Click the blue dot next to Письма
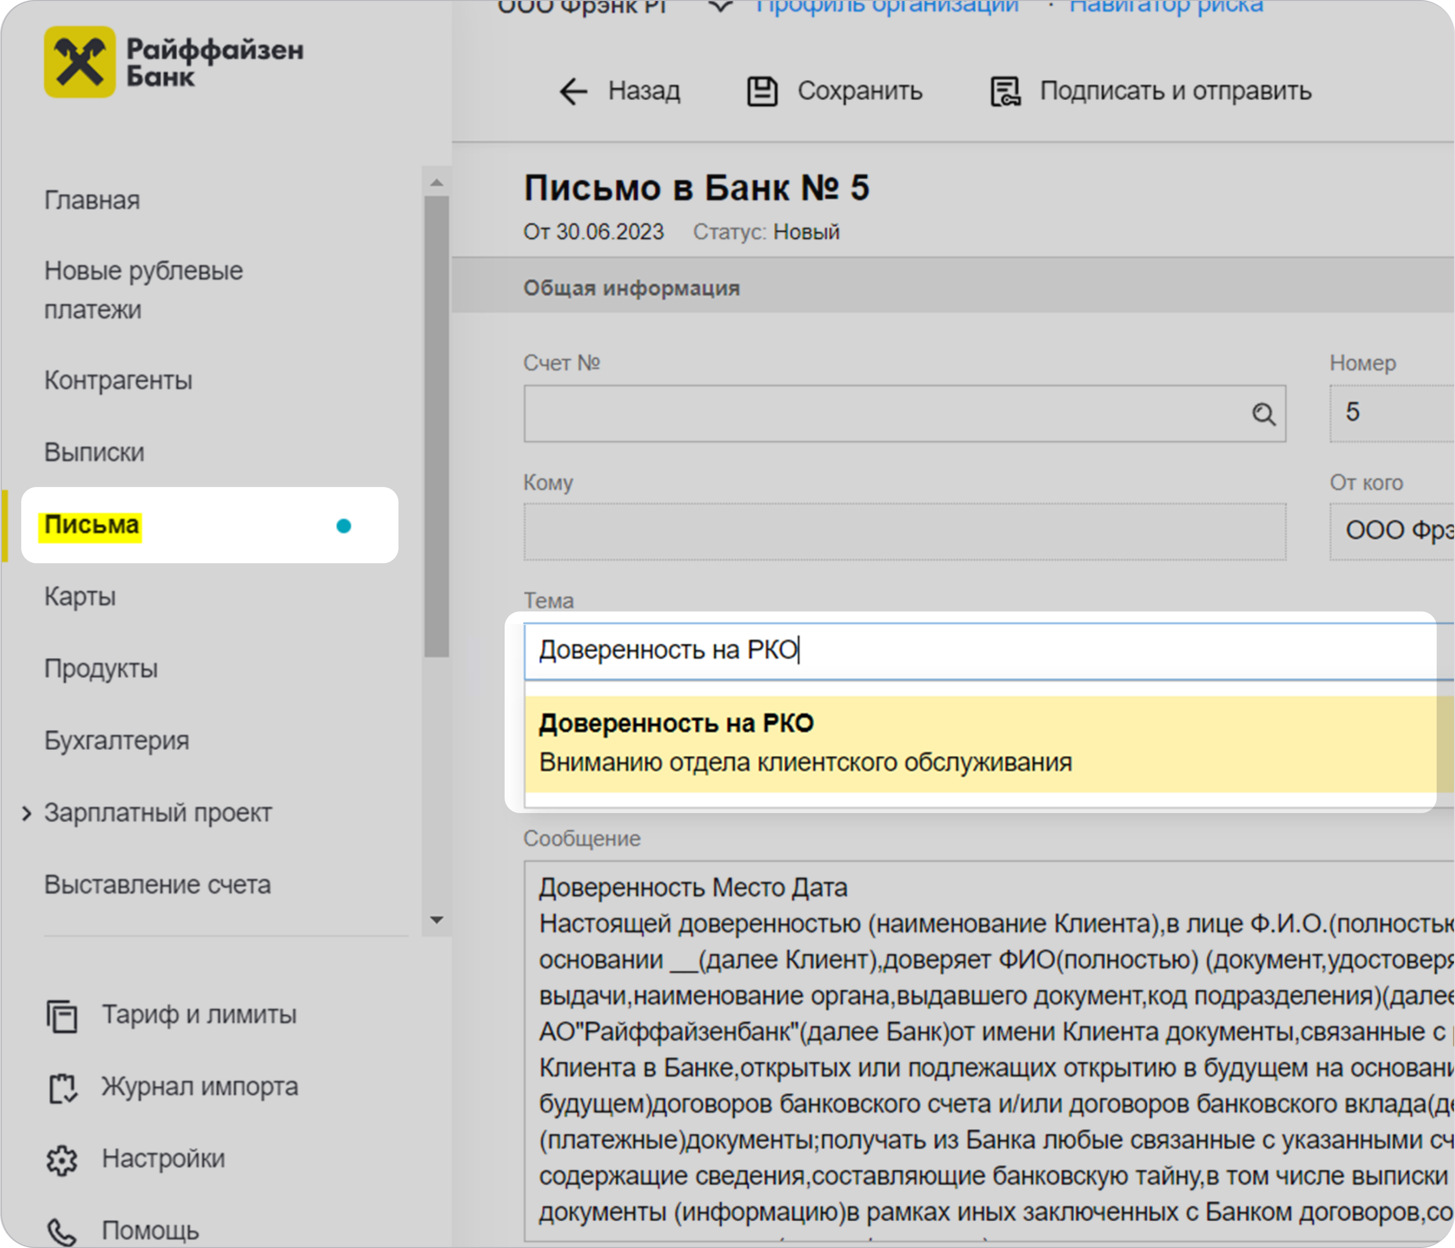The height and width of the screenshot is (1248, 1455). click(343, 526)
